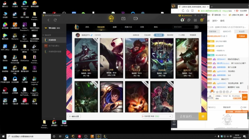Click the thumbs-up icon in WeGame header
The height and width of the screenshot is (139, 249).
189,20
